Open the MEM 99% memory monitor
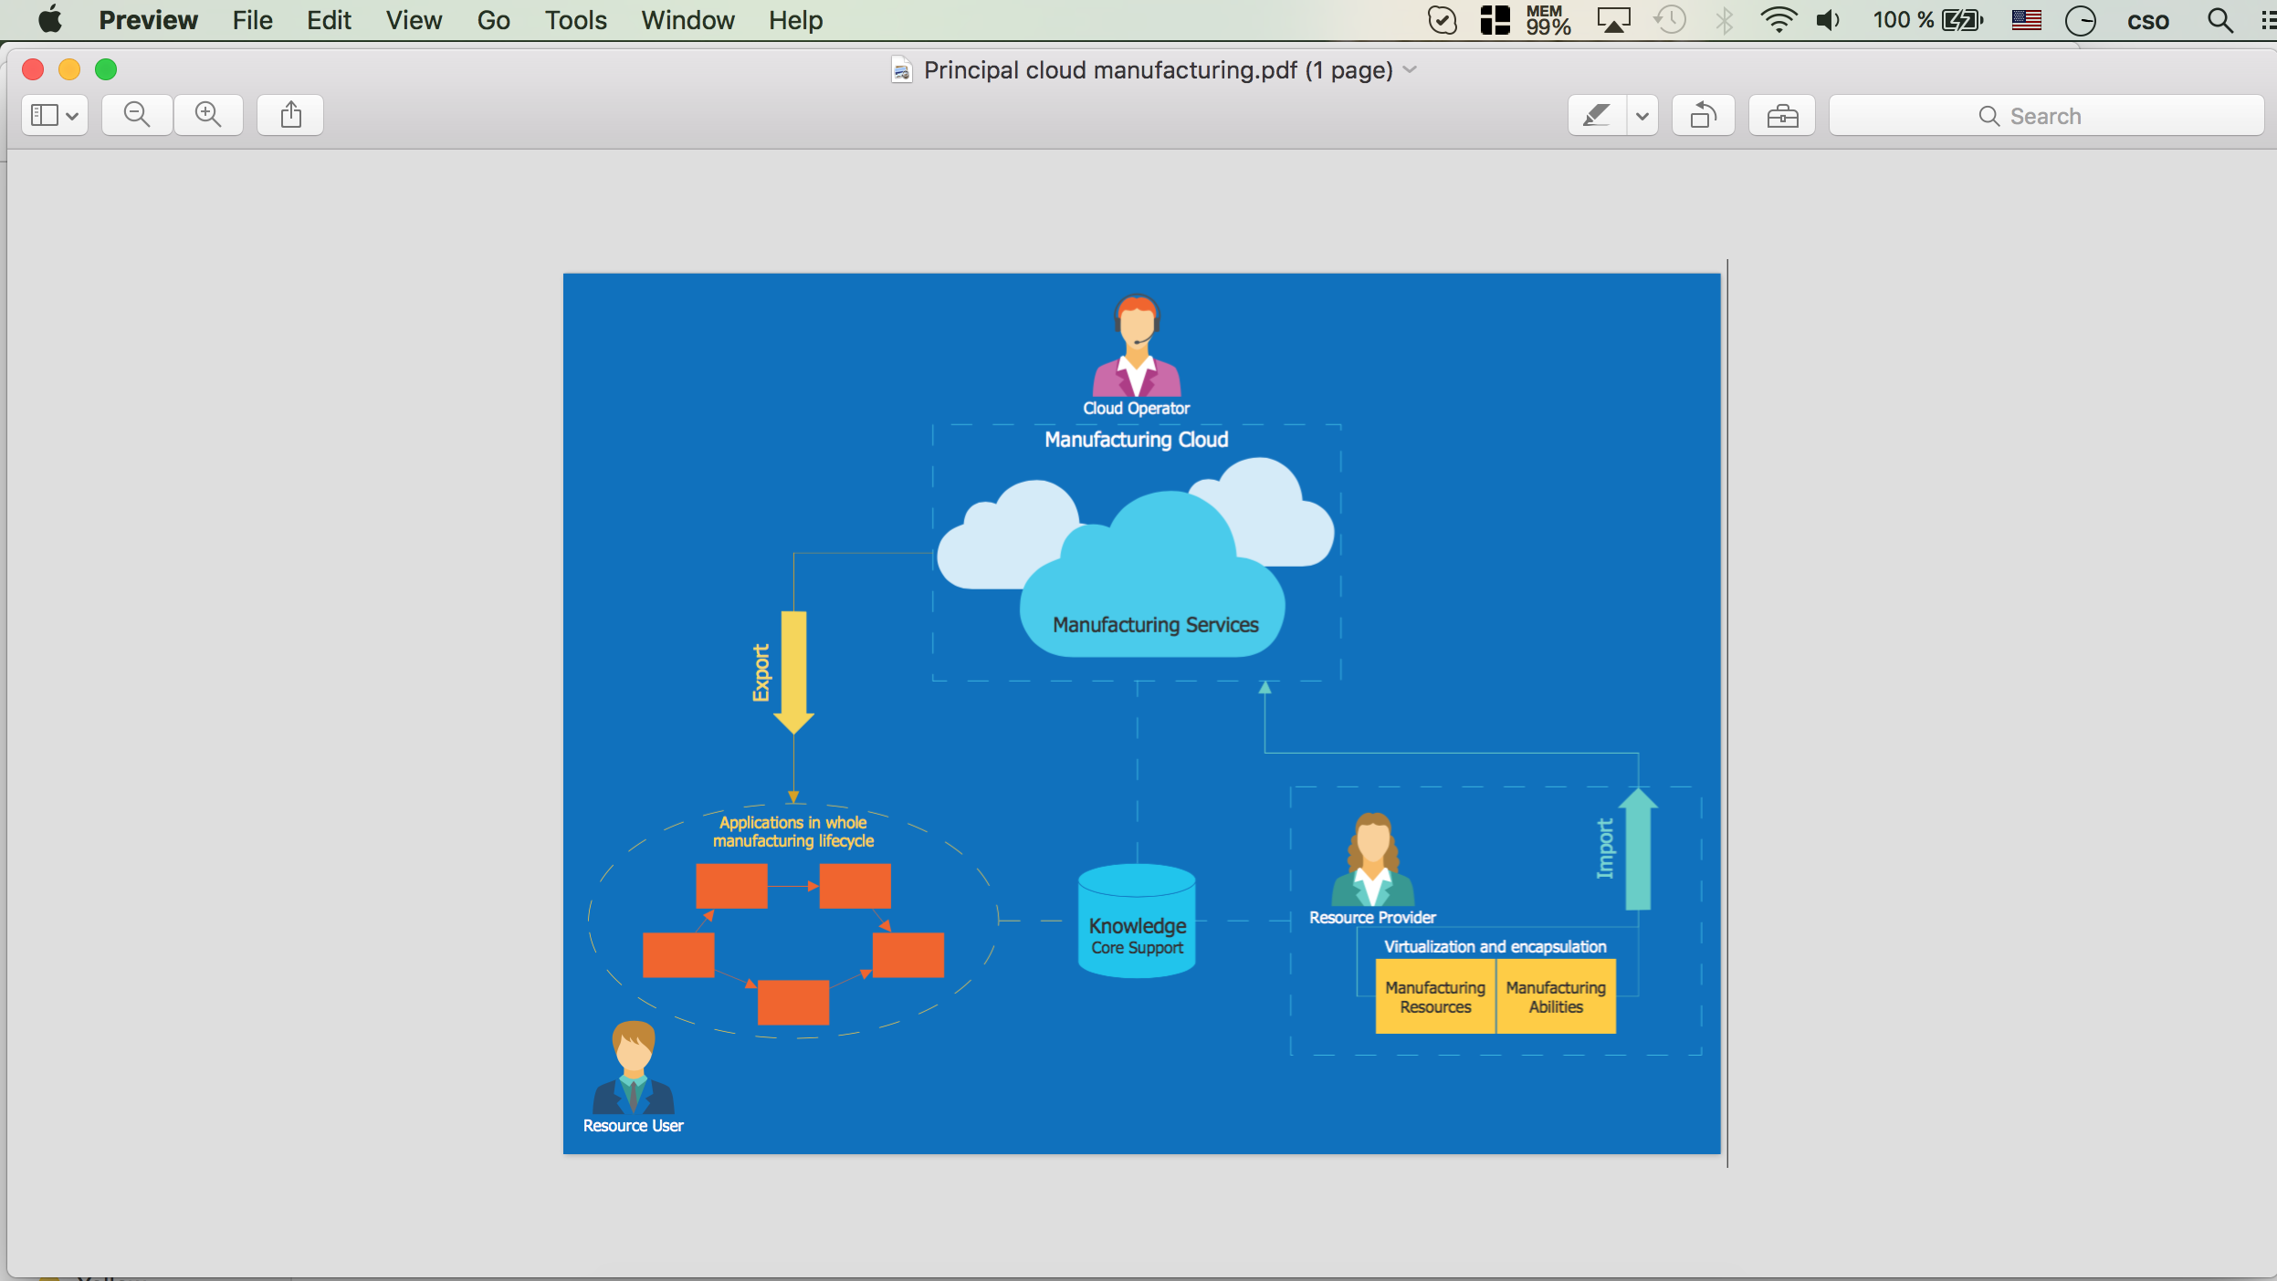Image resolution: width=2277 pixels, height=1281 pixels. (1548, 20)
